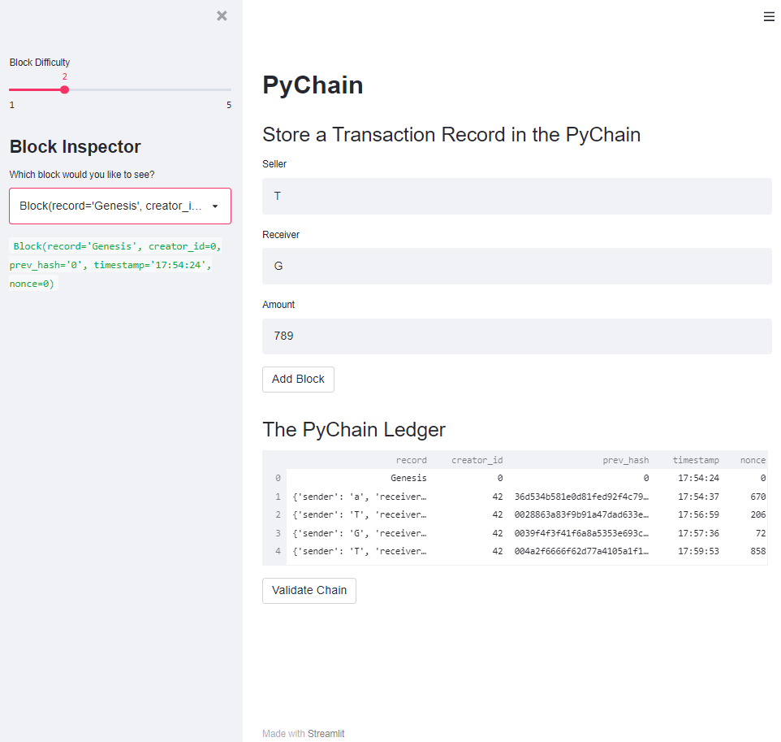This screenshot has width=781, height=742.
Task: Close the sidebar with the X icon
Action: 222,15
